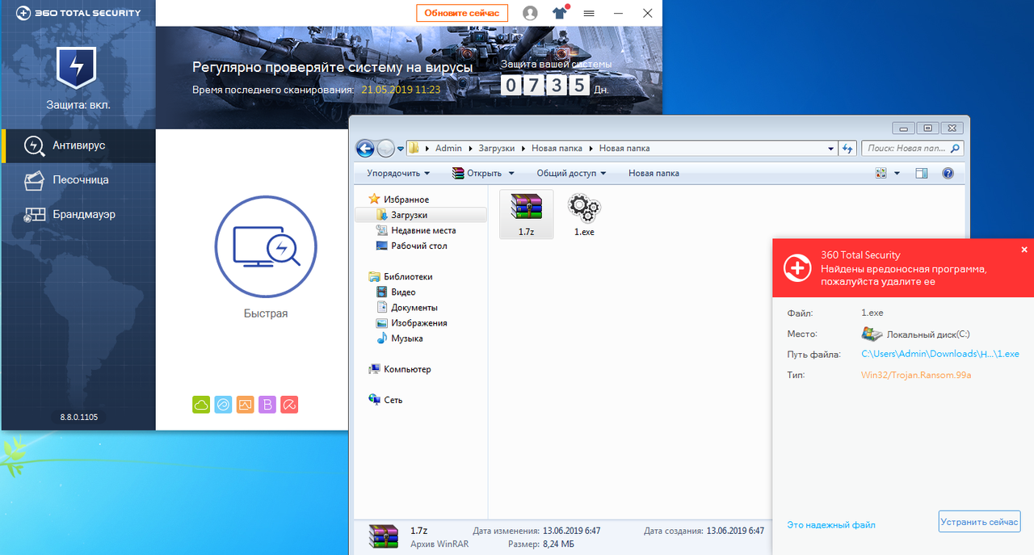This screenshot has width=1034, height=555.
Task: Click the version number 8.8.0.1105
Action: [78, 417]
